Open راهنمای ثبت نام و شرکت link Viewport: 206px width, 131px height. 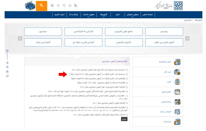point(98,78)
